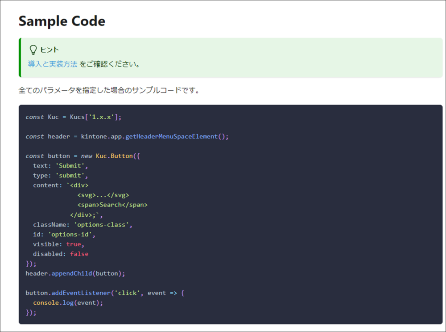Click the 'options-id' id value
The image size is (446, 332).
[x=71, y=234]
